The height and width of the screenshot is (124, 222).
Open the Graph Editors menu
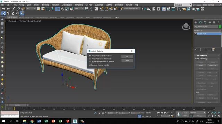[x=67, y=5]
